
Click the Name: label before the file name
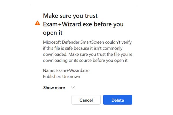click(49, 70)
